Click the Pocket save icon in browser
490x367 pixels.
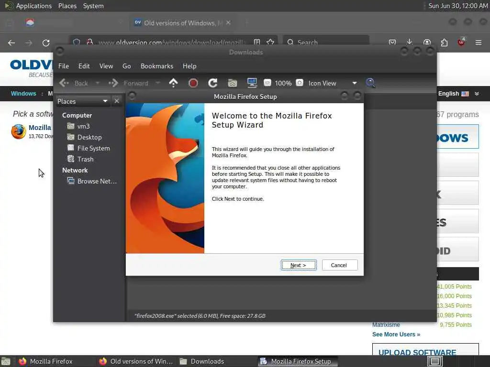click(x=392, y=43)
